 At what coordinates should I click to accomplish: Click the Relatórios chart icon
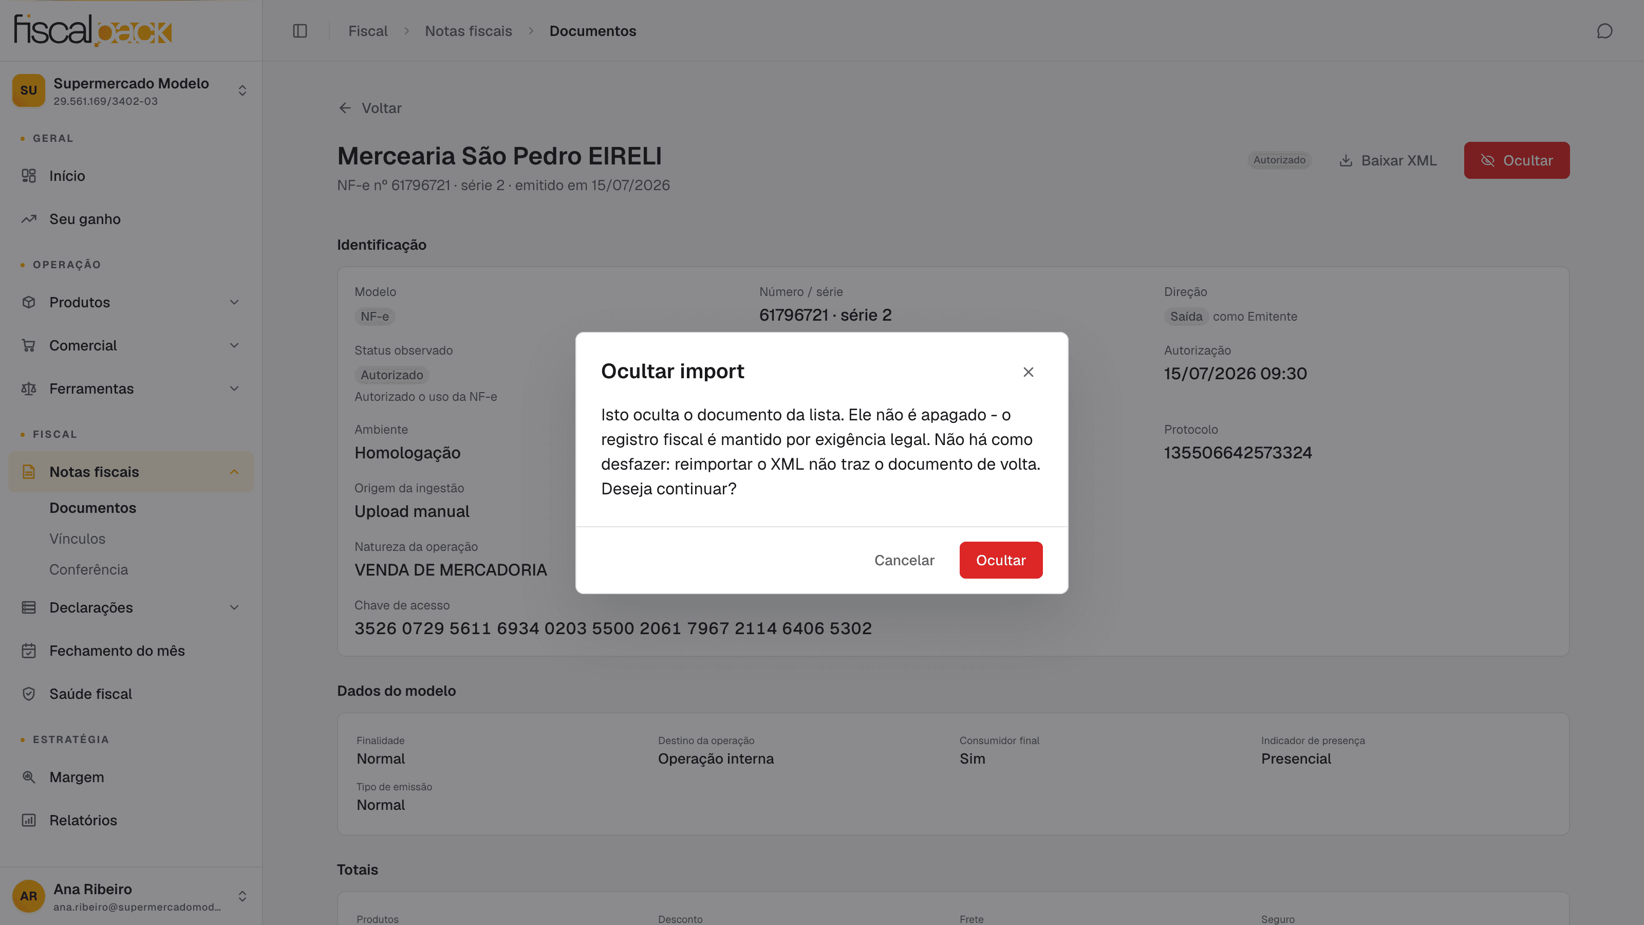pyautogui.click(x=29, y=820)
